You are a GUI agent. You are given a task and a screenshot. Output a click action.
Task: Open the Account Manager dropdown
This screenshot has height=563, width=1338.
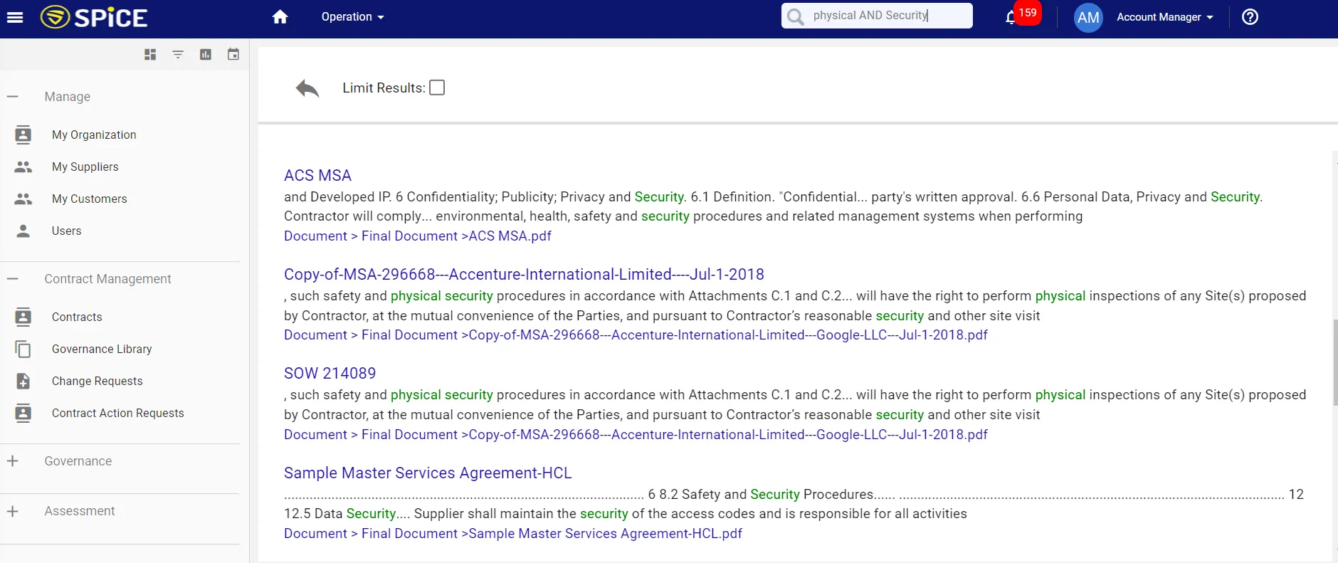pos(1164,17)
